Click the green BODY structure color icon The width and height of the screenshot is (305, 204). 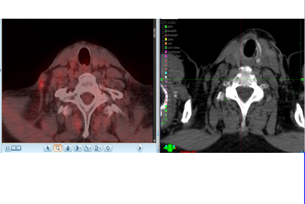[x=166, y=26]
